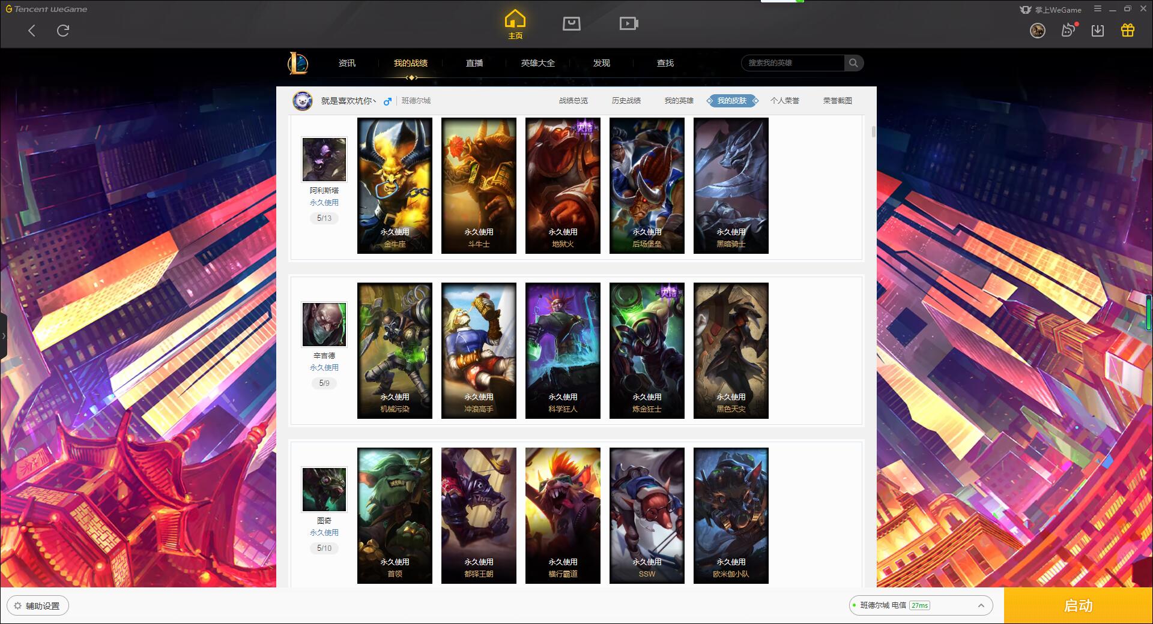Screen dimensions: 1153x624
Task: Open the 横行霸道 skin card
Action: click(563, 515)
